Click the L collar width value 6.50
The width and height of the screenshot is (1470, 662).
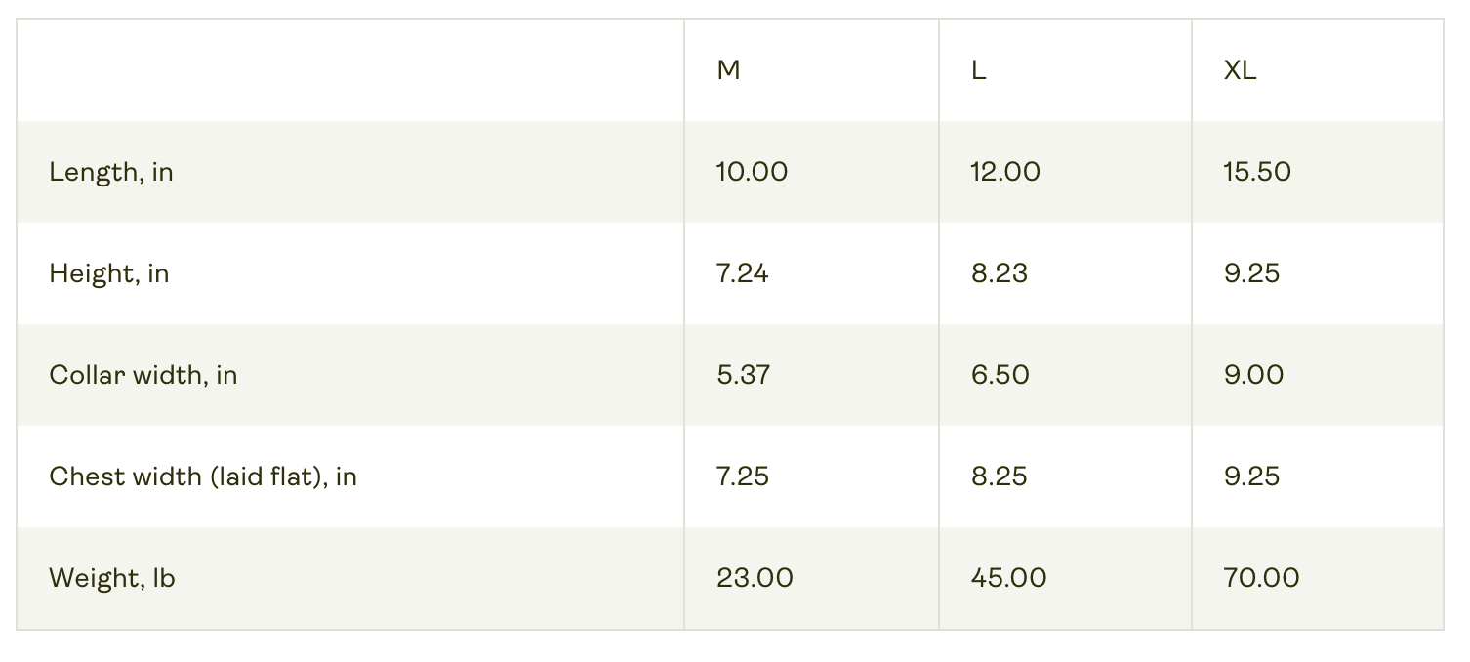pos(1000,375)
